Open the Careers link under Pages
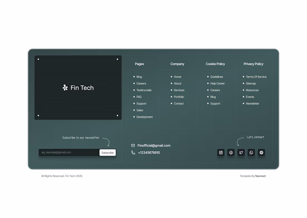 coord(141,83)
